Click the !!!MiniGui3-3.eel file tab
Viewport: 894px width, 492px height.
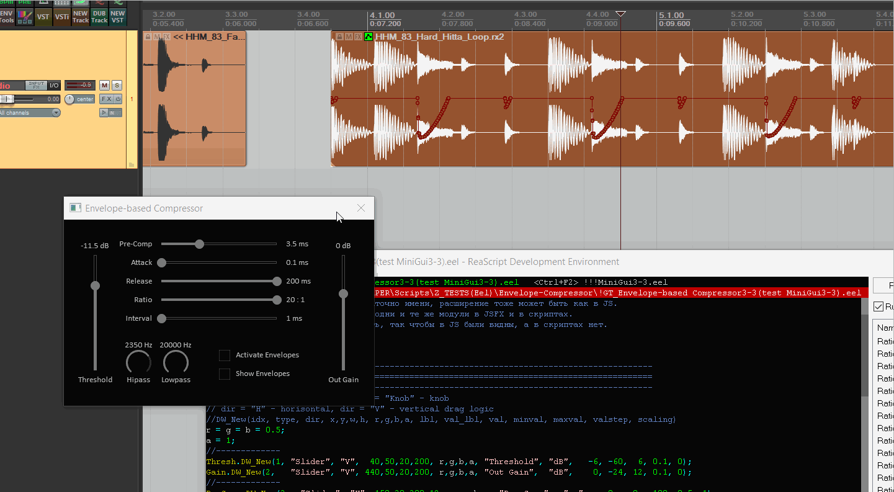coord(625,282)
